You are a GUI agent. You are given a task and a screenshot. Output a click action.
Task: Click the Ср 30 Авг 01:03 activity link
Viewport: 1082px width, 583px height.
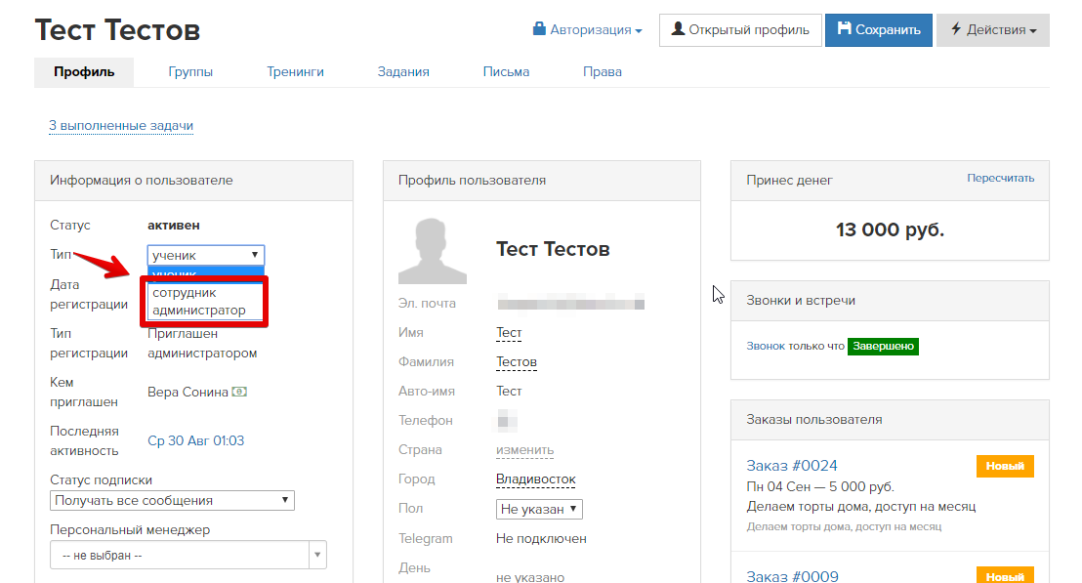(x=196, y=440)
